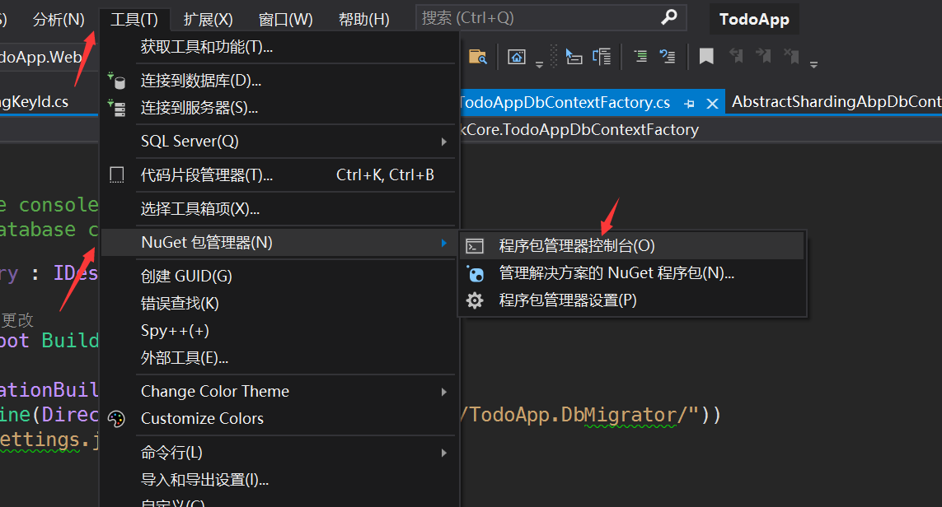The image size is (942, 507).
Task: Expand the 命令行(L) submenu arrow
Action: (444, 453)
